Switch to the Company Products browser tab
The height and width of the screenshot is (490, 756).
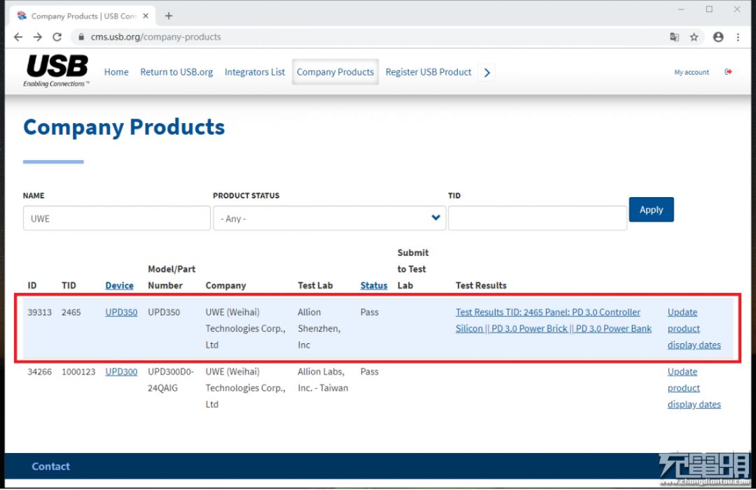tap(83, 16)
